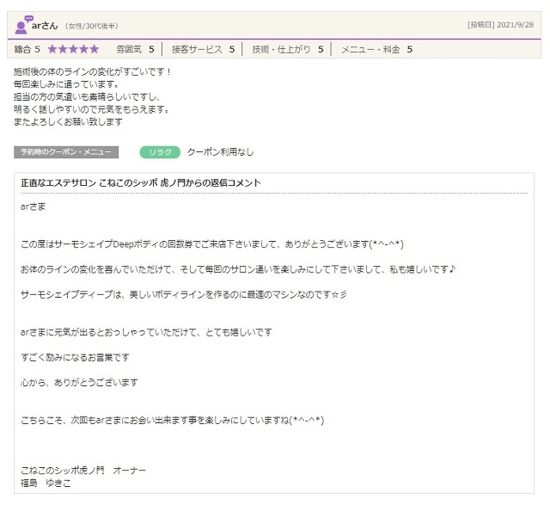
Task: Click the owner name 福島 ゆきこ
Action: 46,483
